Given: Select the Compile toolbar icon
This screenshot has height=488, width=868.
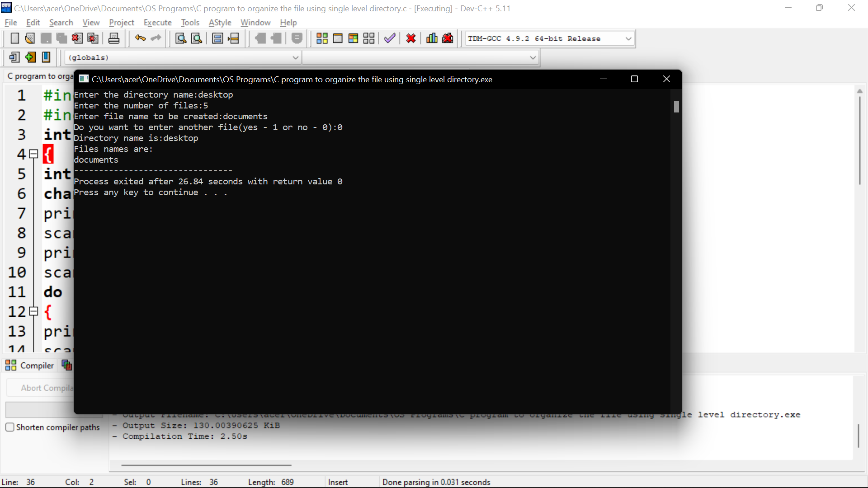Looking at the screenshot, I should (322, 38).
